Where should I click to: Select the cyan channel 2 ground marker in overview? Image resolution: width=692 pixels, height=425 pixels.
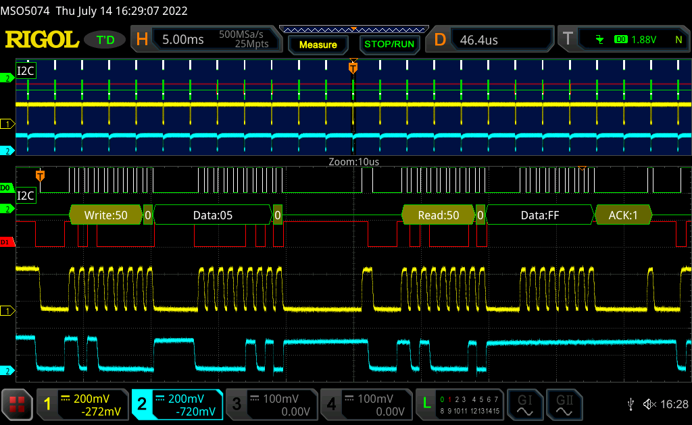7,151
